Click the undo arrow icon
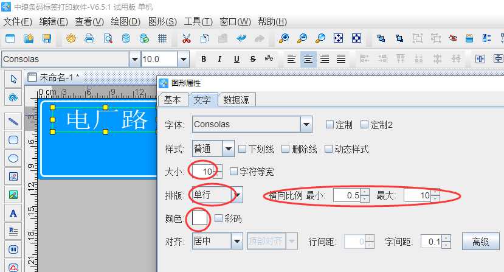Screen dimensions: 504x272 [241, 38]
